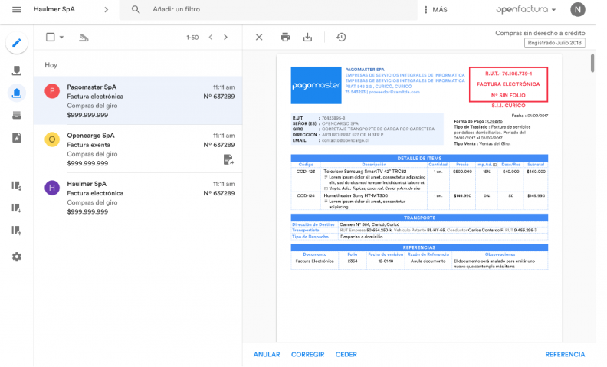Click the three-dot MÁS menu

pos(435,10)
